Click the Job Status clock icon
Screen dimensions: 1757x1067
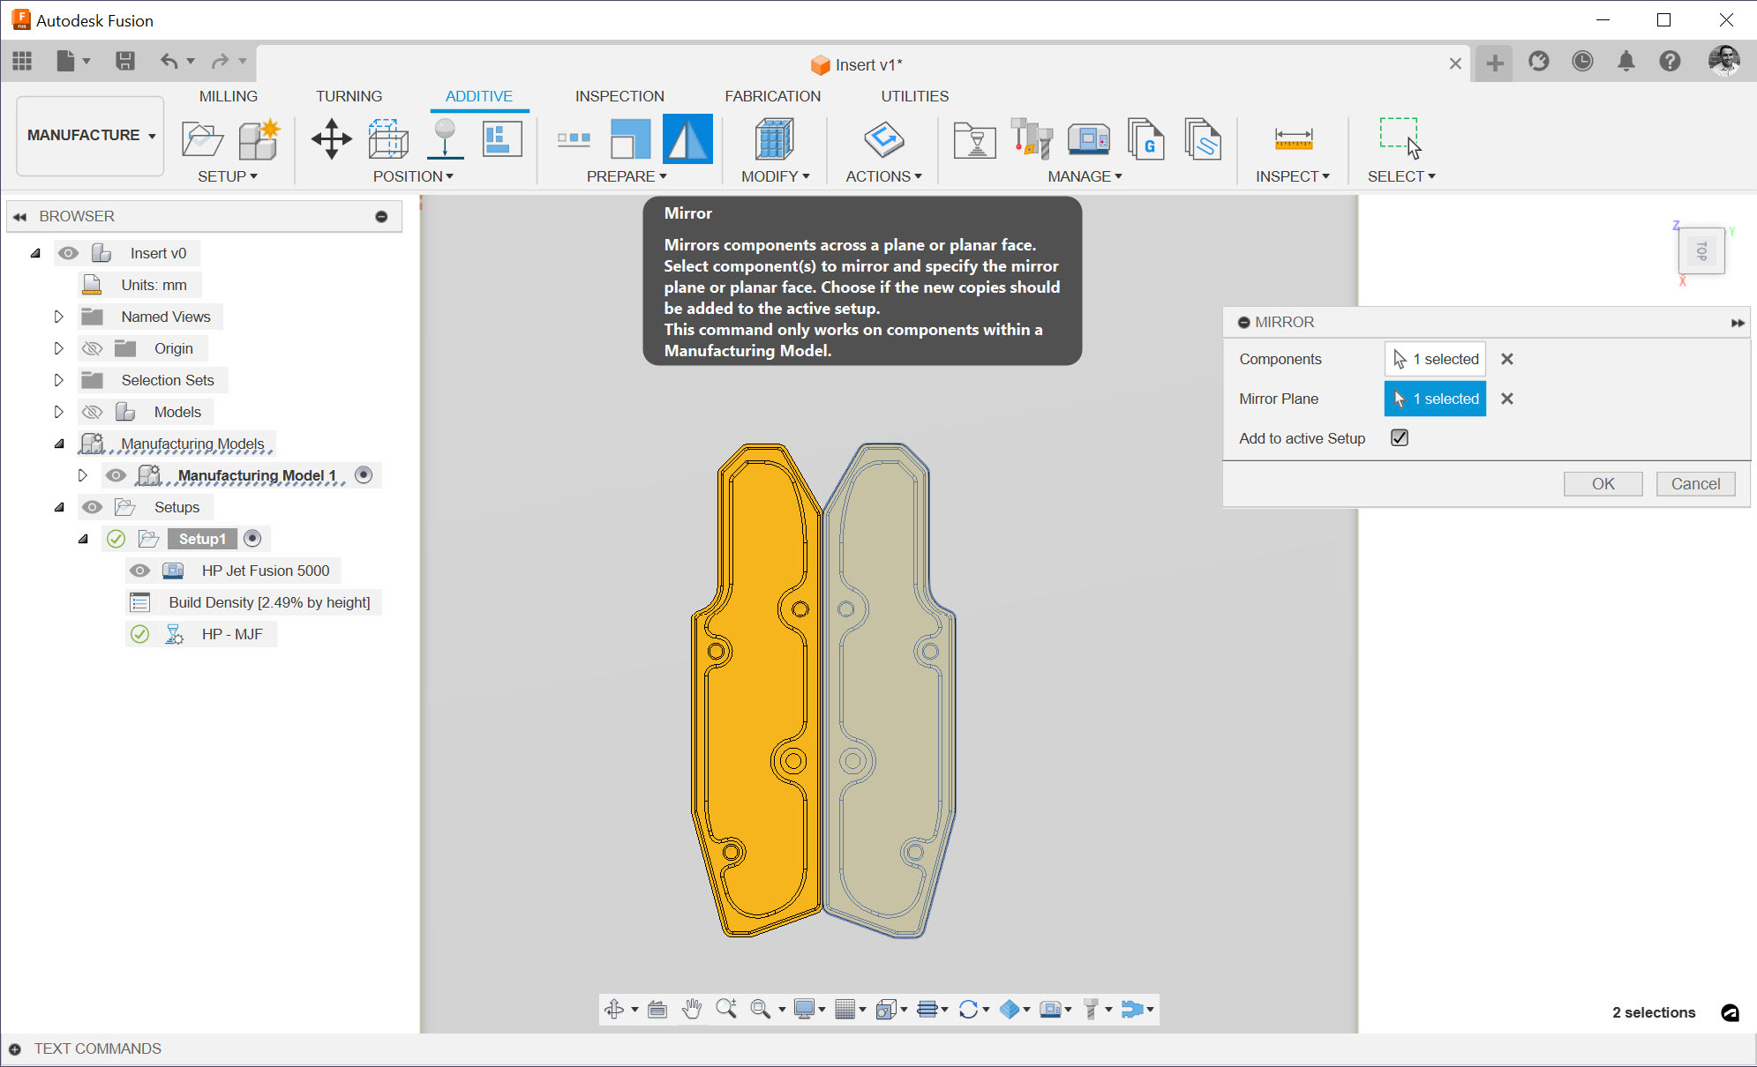pos(1582,62)
